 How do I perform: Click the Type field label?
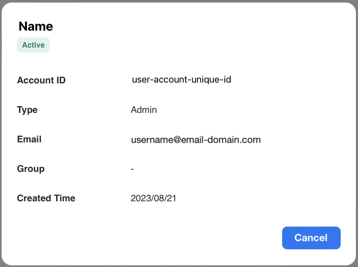click(27, 110)
